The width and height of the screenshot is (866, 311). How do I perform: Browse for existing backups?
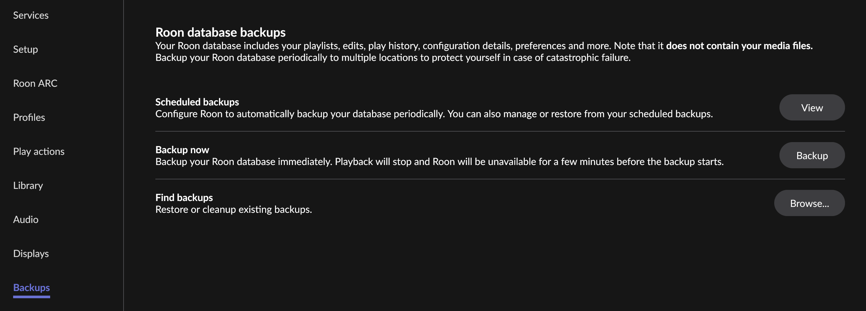tap(809, 203)
